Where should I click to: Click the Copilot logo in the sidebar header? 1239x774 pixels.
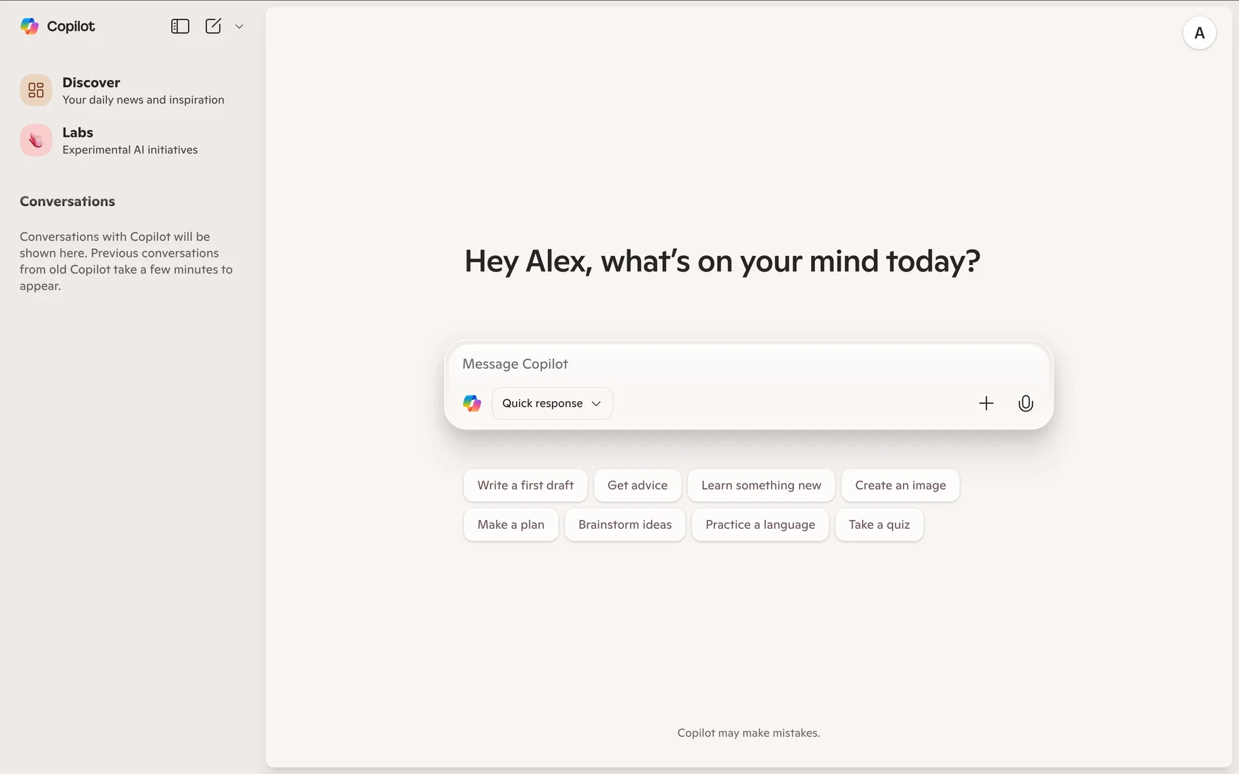[x=30, y=26]
